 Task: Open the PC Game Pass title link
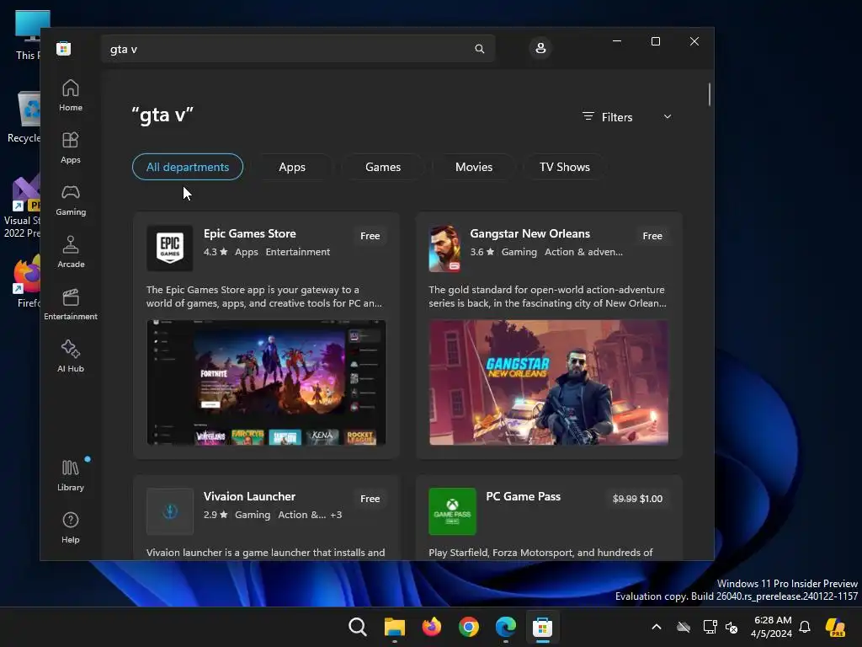[523, 496]
